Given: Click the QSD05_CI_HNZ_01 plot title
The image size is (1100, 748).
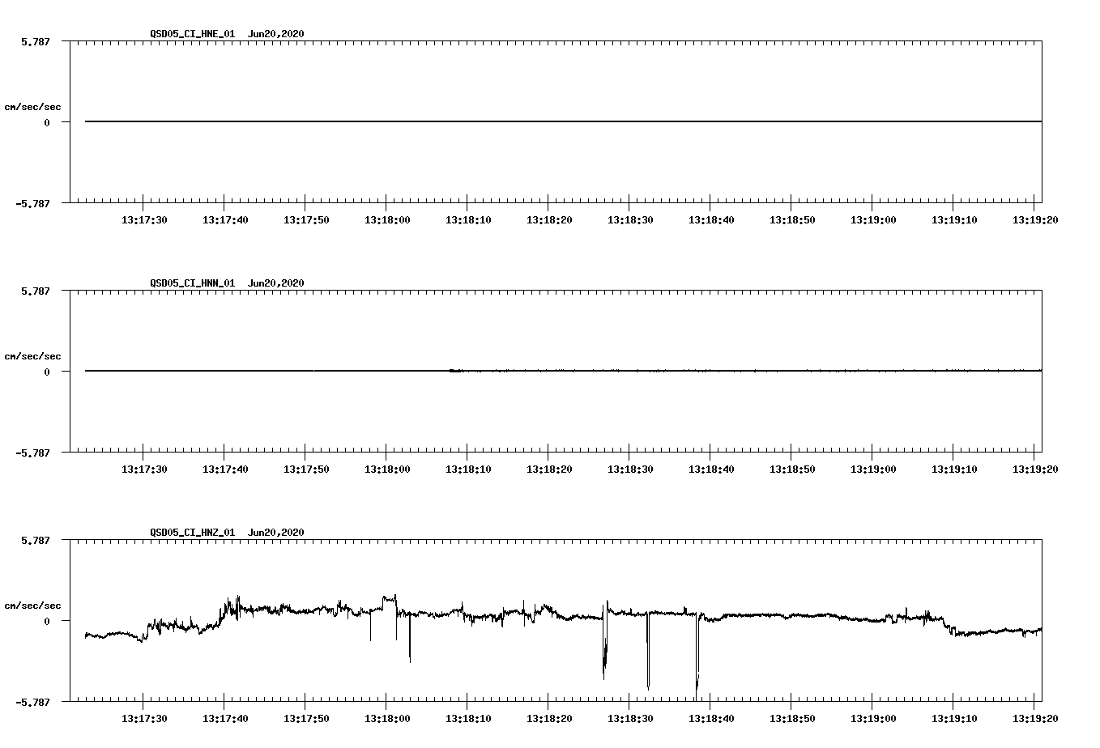Looking at the screenshot, I should pos(227,533).
